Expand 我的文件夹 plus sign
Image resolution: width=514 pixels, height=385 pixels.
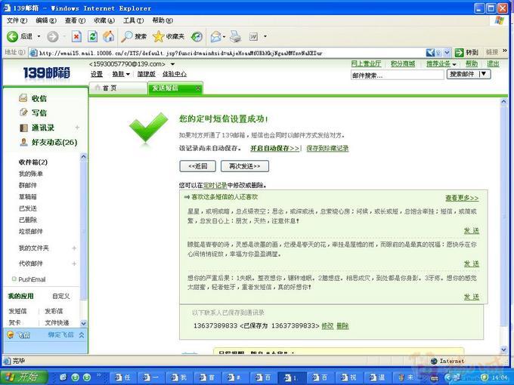click(x=74, y=248)
